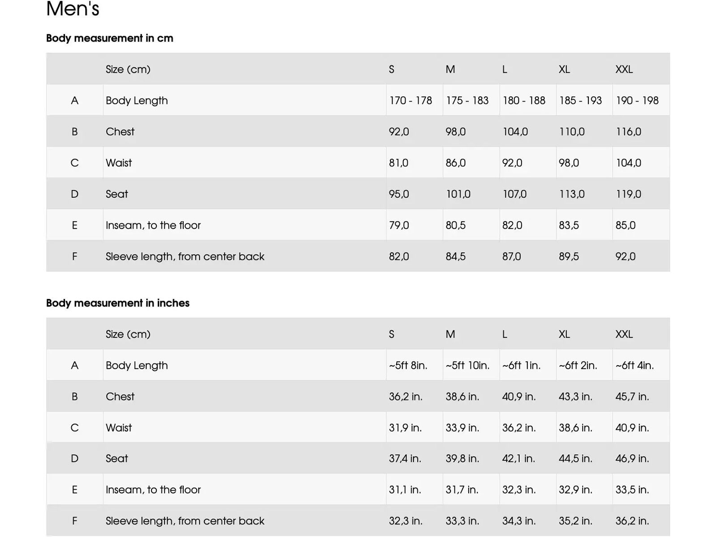Select the 31,9 in. waist cell

coord(405,428)
